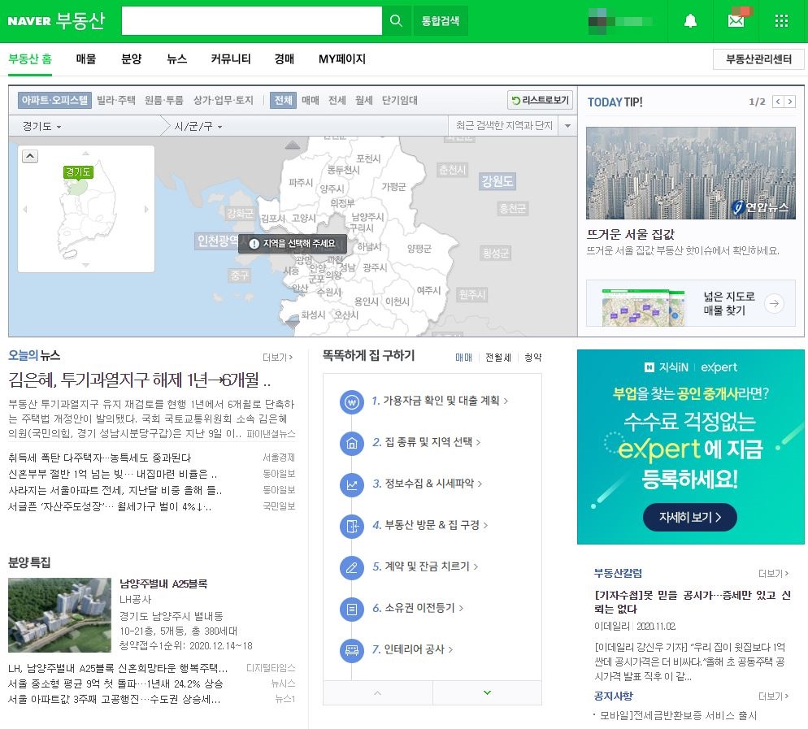The height and width of the screenshot is (729, 808).
Task: Move mini map right with arrow
Action: pos(146,209)
